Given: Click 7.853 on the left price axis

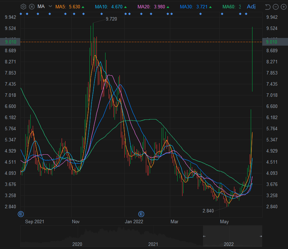Looking at the screenshot, I should pyautogui.click(x=10, y=73).
